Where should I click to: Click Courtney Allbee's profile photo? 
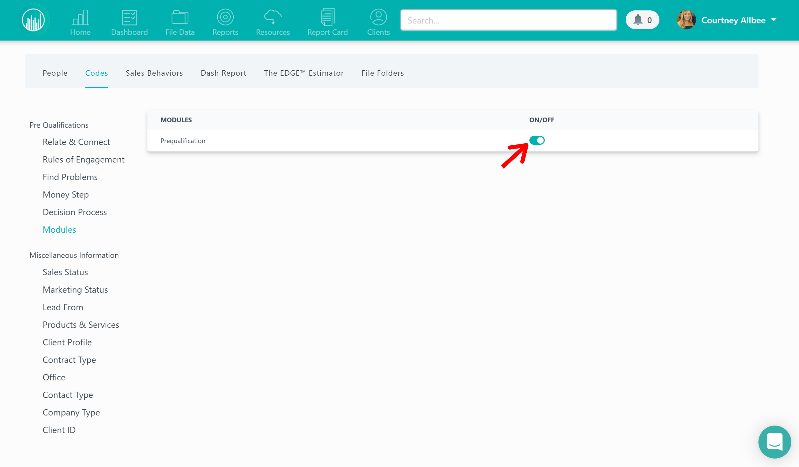[687, 20]
